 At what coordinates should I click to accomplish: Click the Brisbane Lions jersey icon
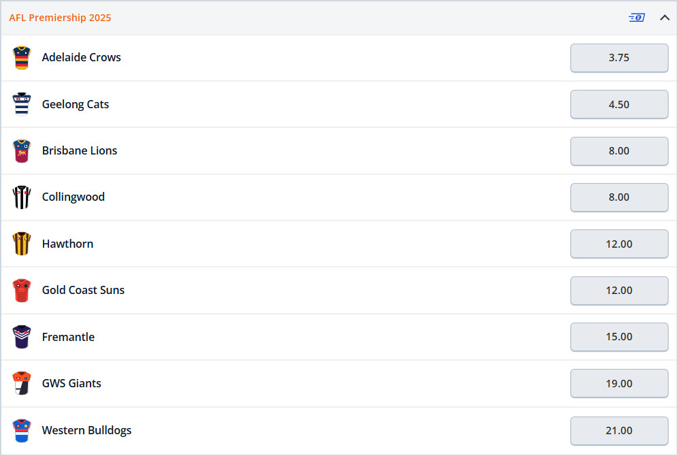[x=22, y=151]
